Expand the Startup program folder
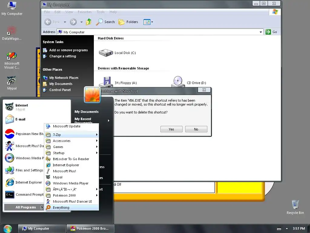 (71, 153)
